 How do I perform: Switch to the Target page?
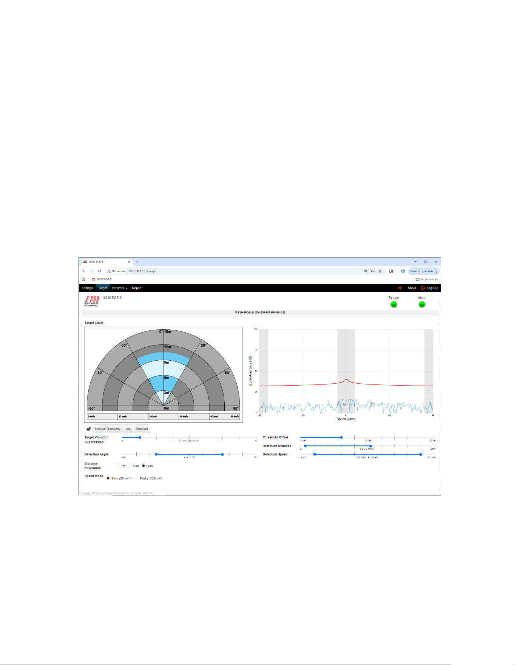point(103,288)
